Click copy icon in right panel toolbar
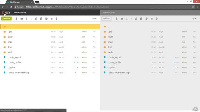Screen dimensions: 200x112 [141, 19]
